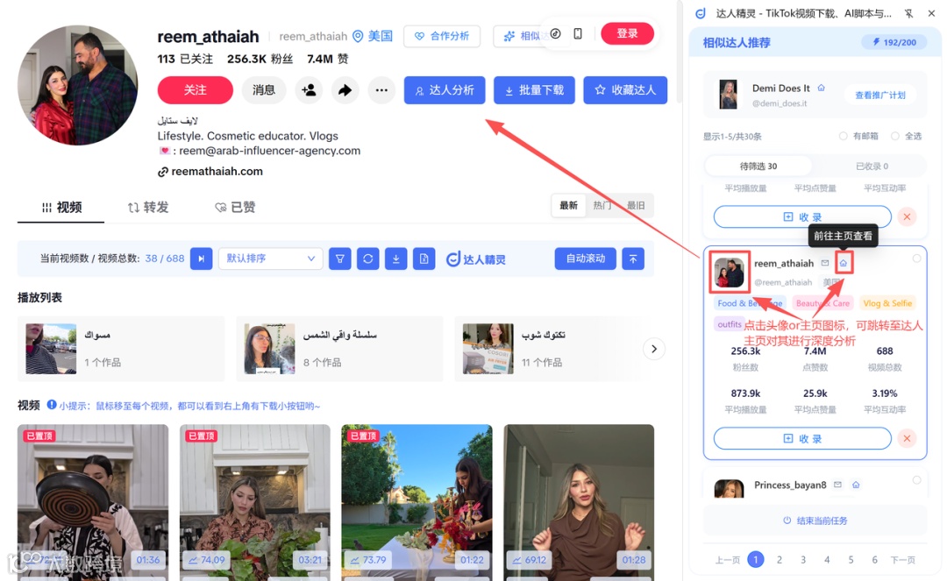Image resolution: width=947 pixels, height=581 pixels.
Task: Switch to the 转发 tab
Action: tap(148, 208)
